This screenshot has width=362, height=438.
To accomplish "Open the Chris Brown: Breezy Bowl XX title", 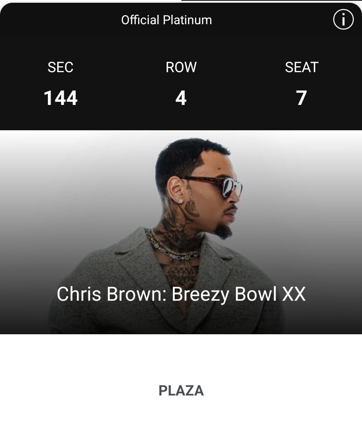I will tap(181, 294).
